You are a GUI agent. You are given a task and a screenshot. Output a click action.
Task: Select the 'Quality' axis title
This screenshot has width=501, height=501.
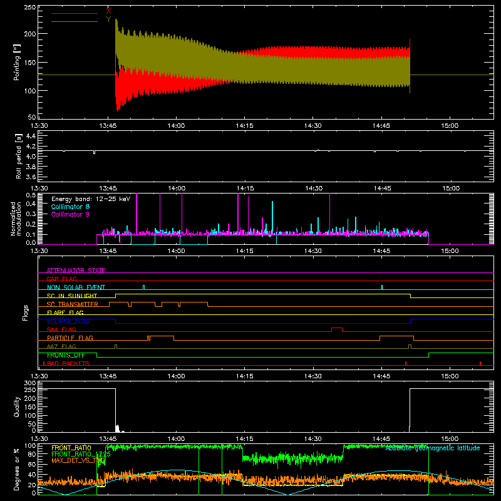(x=17, y=406)
